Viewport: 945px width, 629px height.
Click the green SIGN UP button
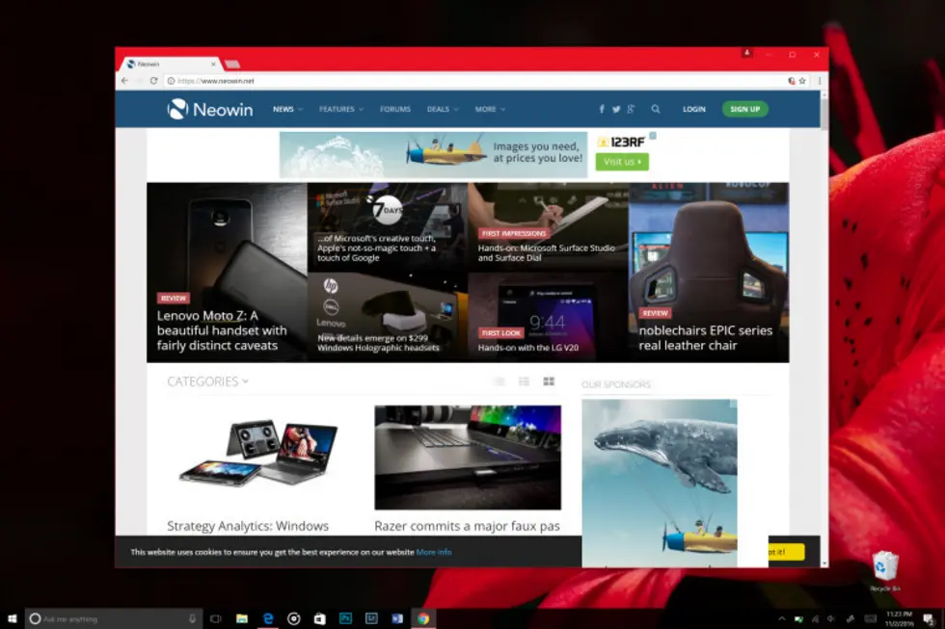[x=744, y=109]
